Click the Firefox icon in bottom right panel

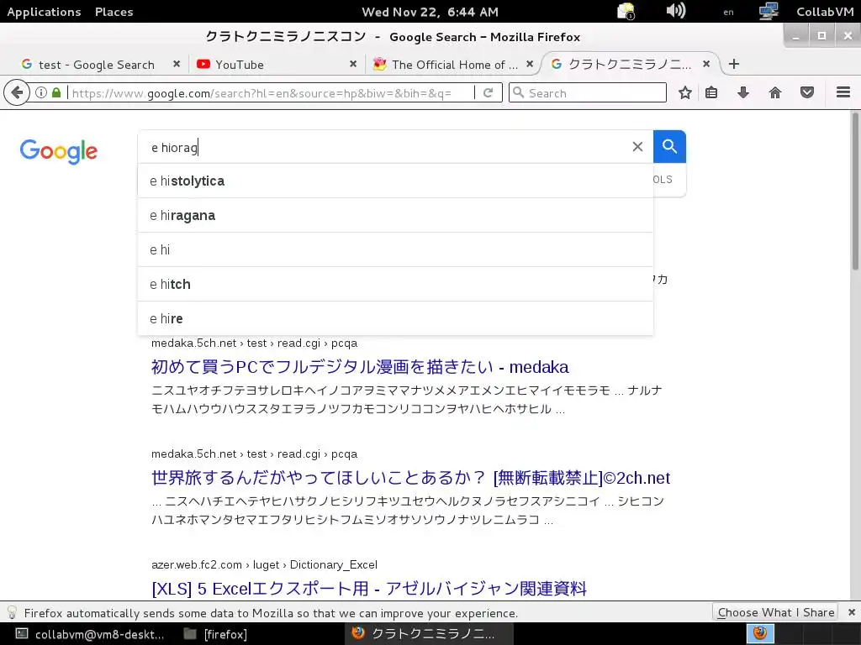[760, 633]
